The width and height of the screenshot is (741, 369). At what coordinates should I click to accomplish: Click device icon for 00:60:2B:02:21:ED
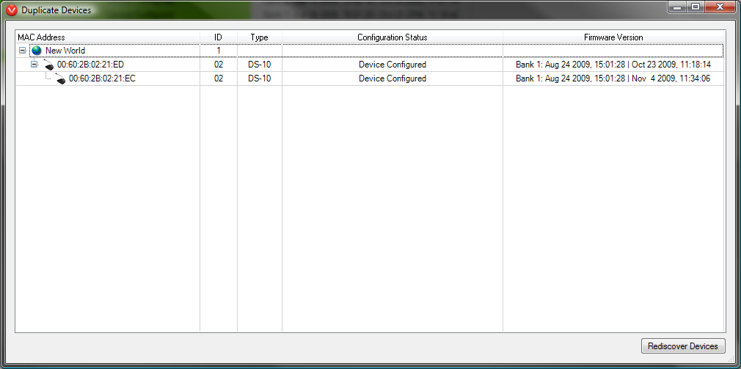[x=48, y=65]
